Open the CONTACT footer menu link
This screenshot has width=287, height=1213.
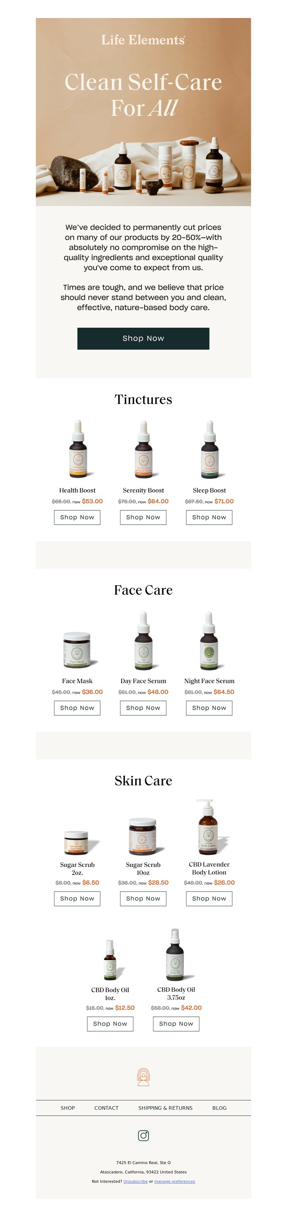(x=107, y=1108)
